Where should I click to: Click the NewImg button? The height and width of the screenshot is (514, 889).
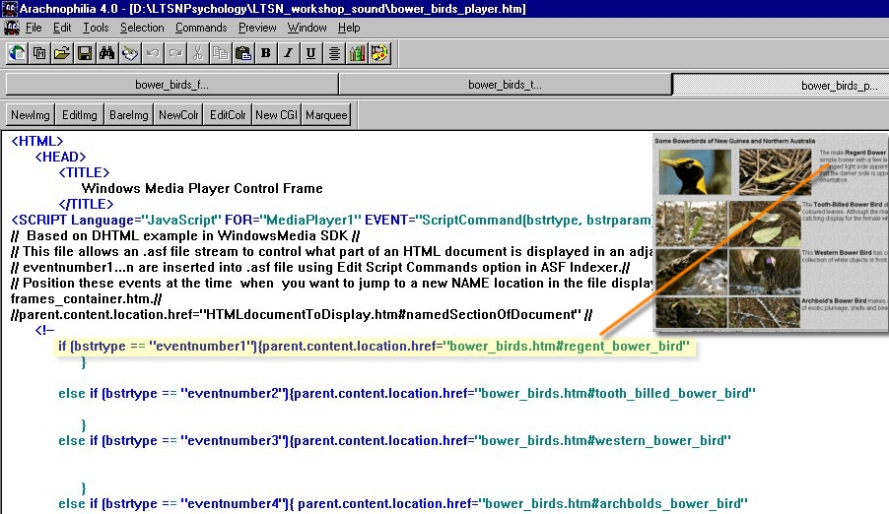(x=30, y=115)
